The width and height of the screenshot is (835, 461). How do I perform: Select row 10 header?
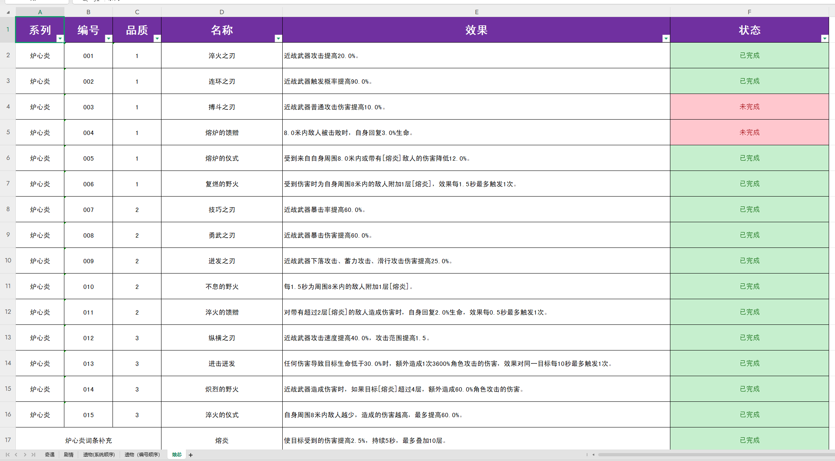coord(8,260)
